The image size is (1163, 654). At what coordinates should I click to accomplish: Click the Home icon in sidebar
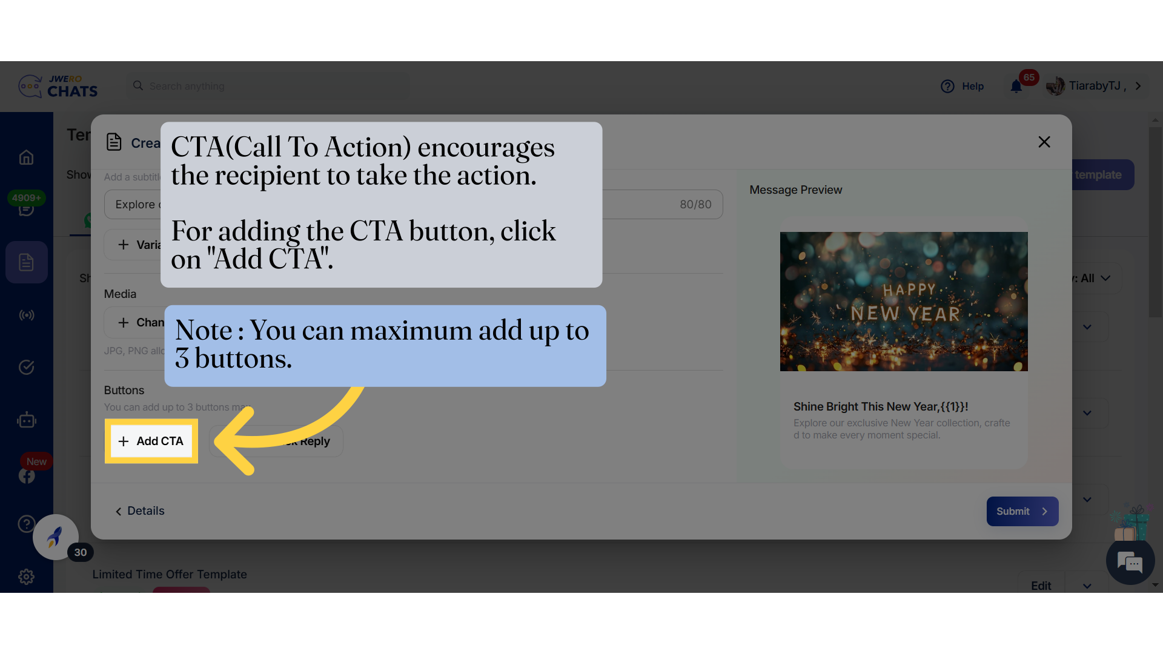26,157
